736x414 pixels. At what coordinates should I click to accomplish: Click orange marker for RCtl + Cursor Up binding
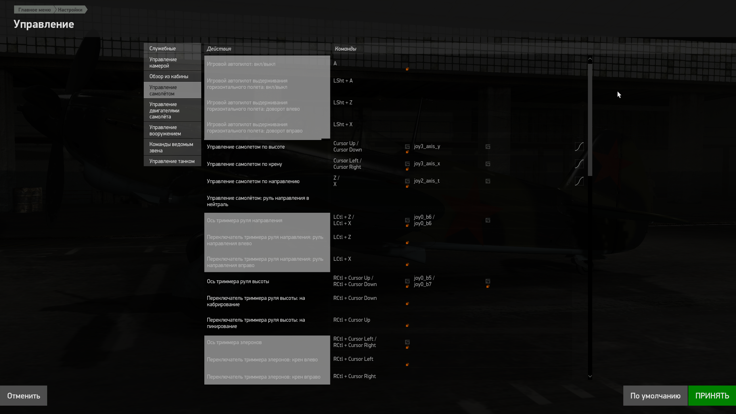tap(407, 326)
